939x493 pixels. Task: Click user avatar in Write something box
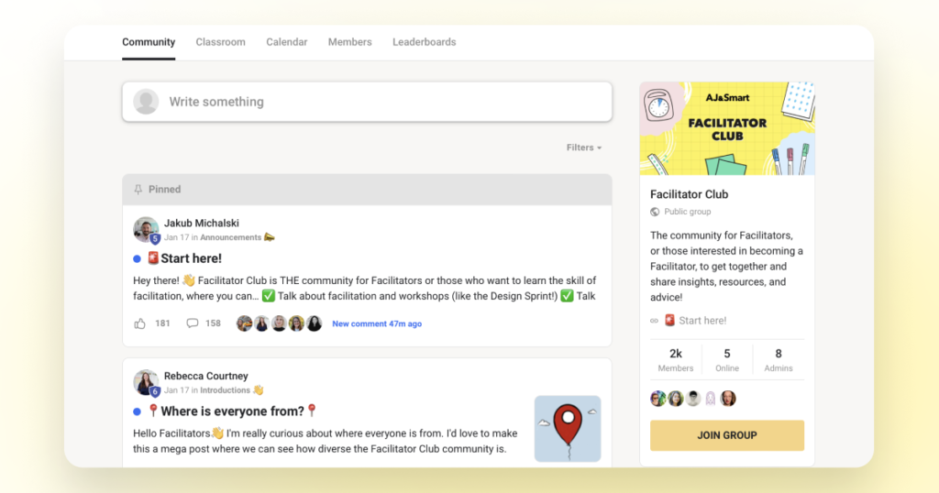[146, 102]
